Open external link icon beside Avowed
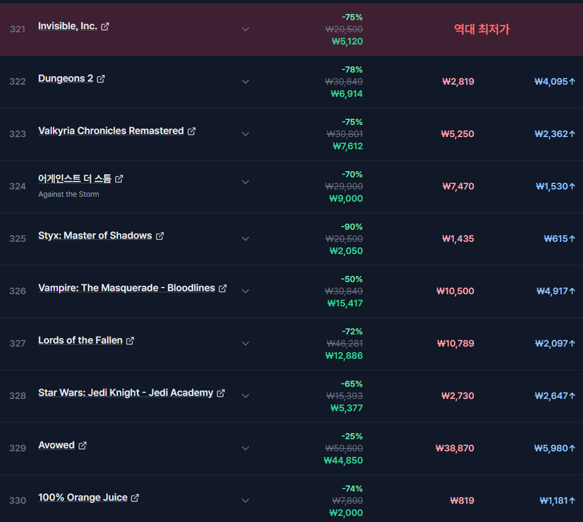 point(82,445)
